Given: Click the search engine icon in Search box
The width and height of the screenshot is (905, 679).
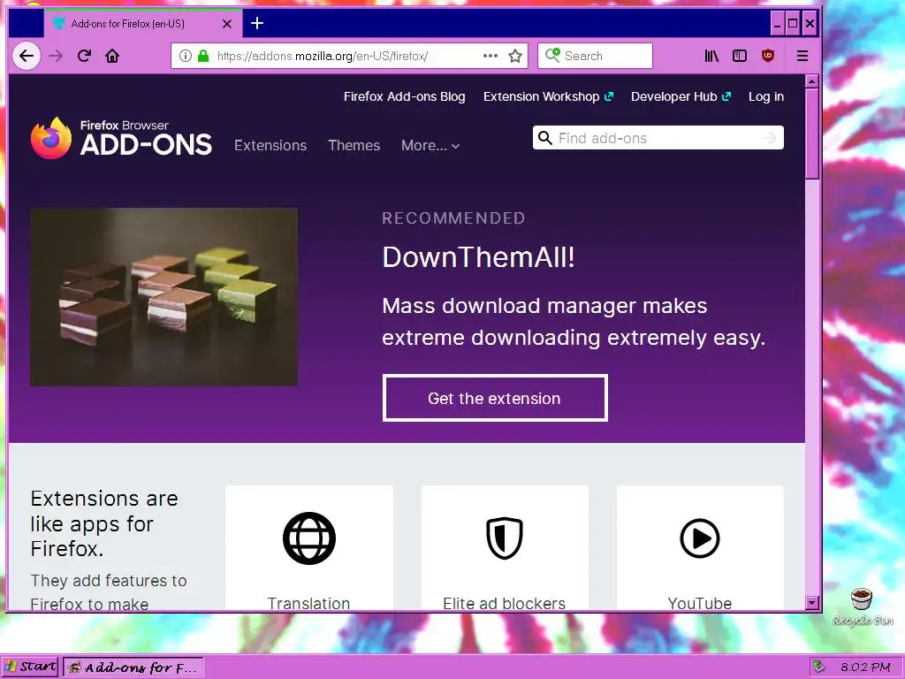Looking at the screenshot, I should coord(552,56).
